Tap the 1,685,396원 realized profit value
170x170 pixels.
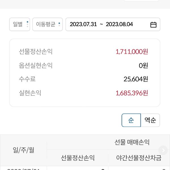(x=132, y=93)
